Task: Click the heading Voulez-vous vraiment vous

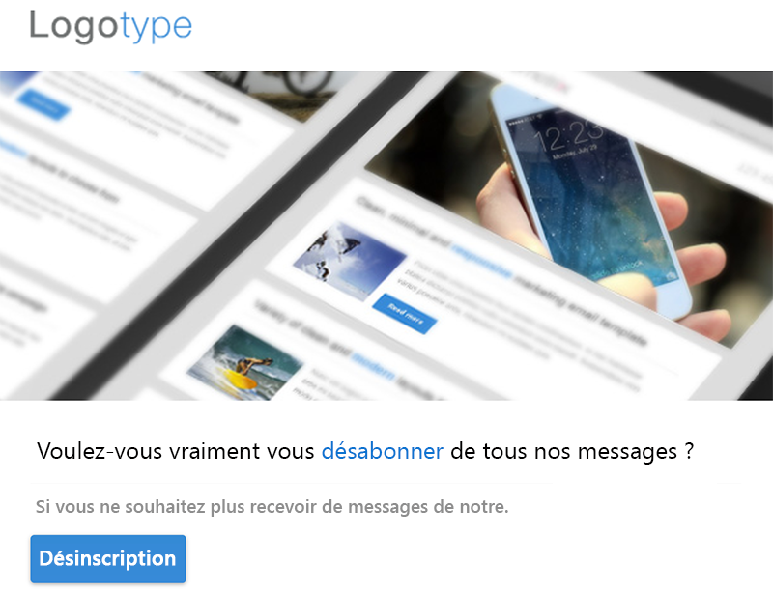Action: 176,451
